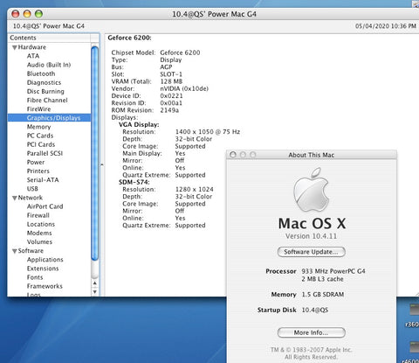
Task: Click the Device ID 0x0221 value
Action: [171, 96]
